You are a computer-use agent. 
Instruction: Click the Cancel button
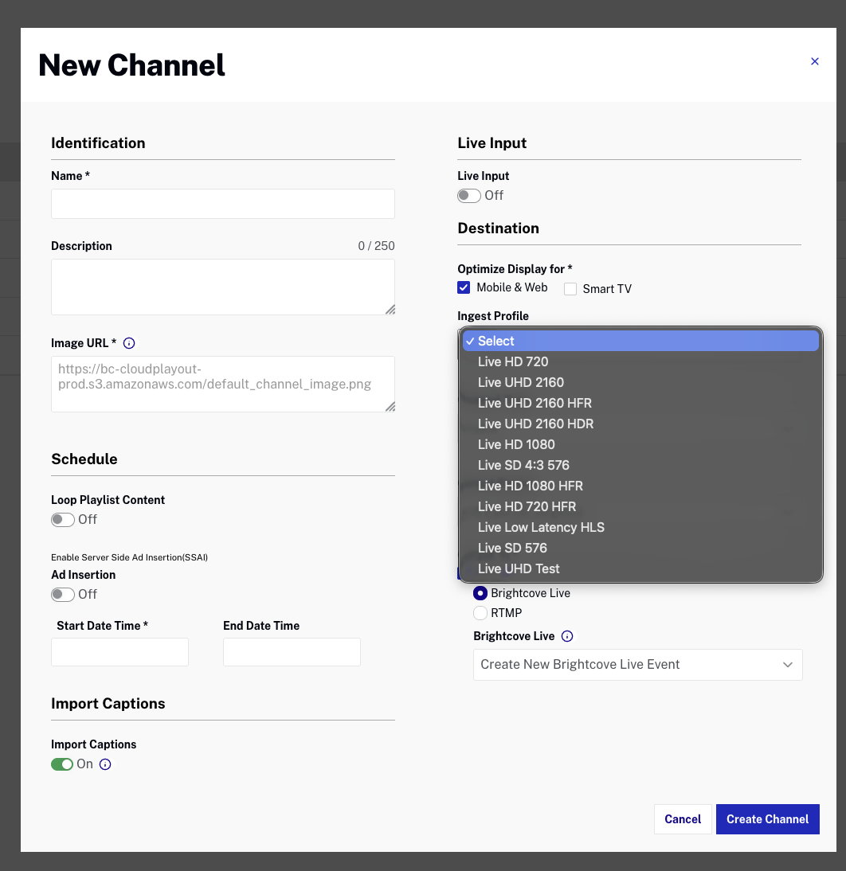(x=683, y=818)
